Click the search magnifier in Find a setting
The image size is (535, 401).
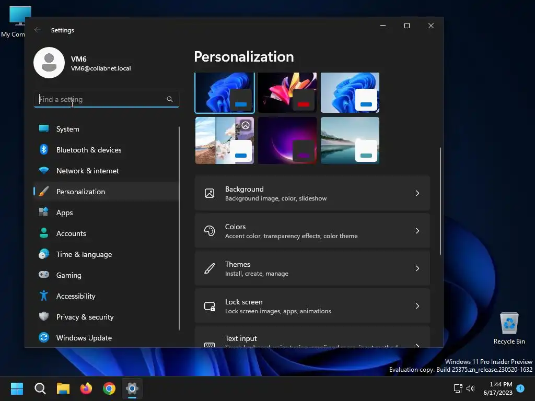click(x=170, y=99)
